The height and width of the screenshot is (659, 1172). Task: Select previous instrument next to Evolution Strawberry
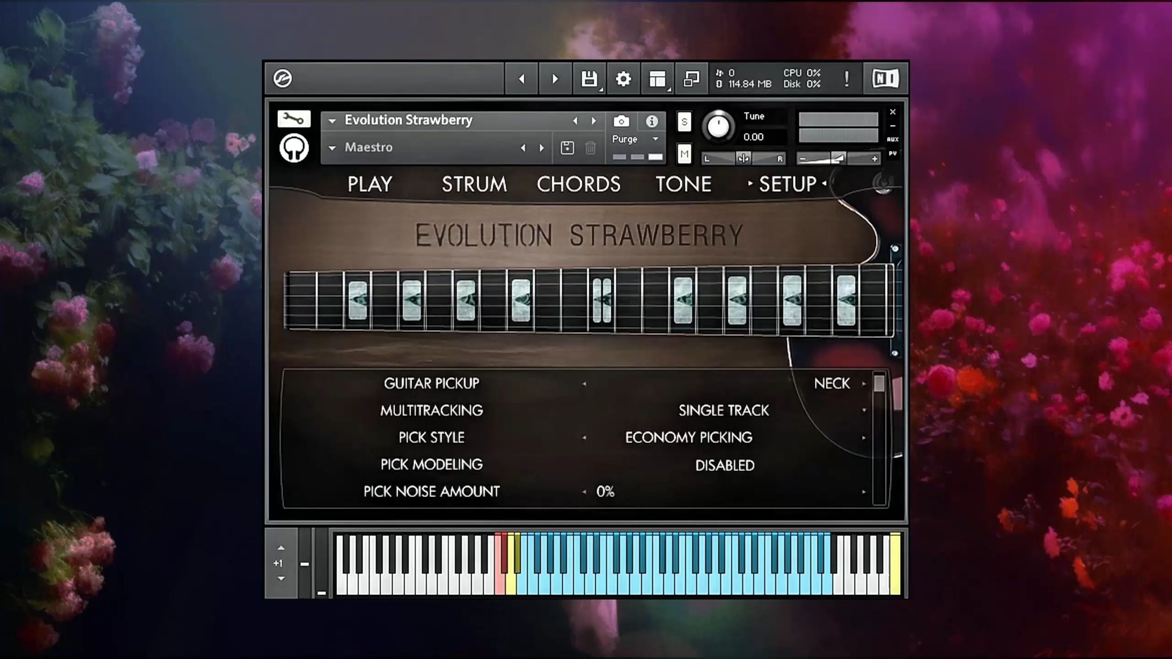coord(575,121)
